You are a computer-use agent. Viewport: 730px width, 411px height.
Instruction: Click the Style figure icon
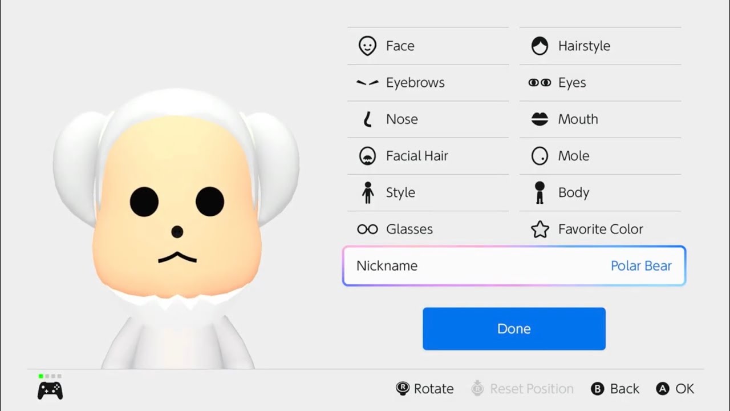tap(368, 192)
